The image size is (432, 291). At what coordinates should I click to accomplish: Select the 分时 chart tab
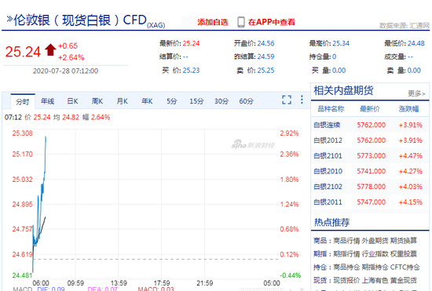pyautogui.click(x=23, y=102)
